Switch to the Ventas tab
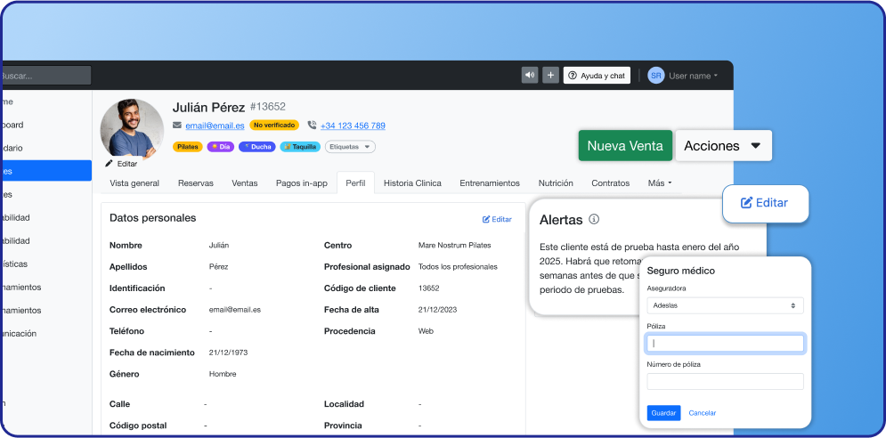The width and height of the screenshot is (886, 438). click(245, 183)
